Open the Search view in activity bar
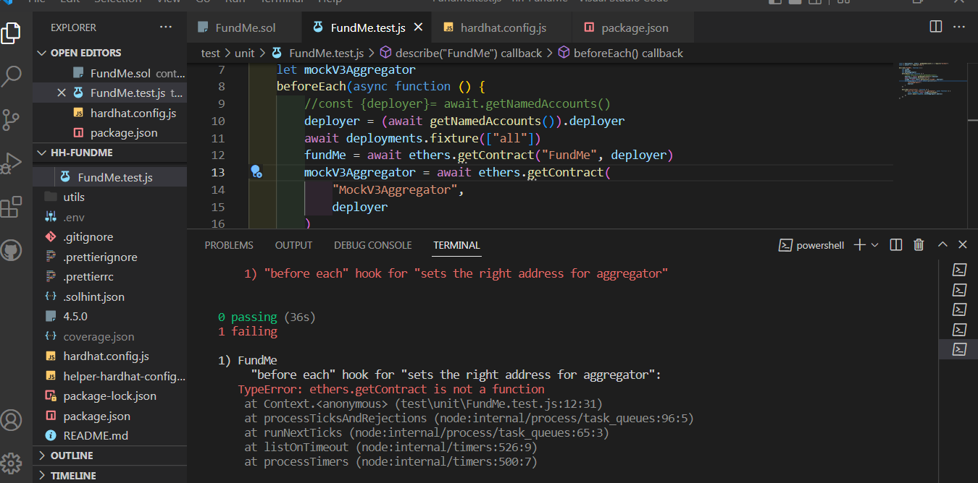This screenshot has width=978, height=483. [x=12, y=75]
